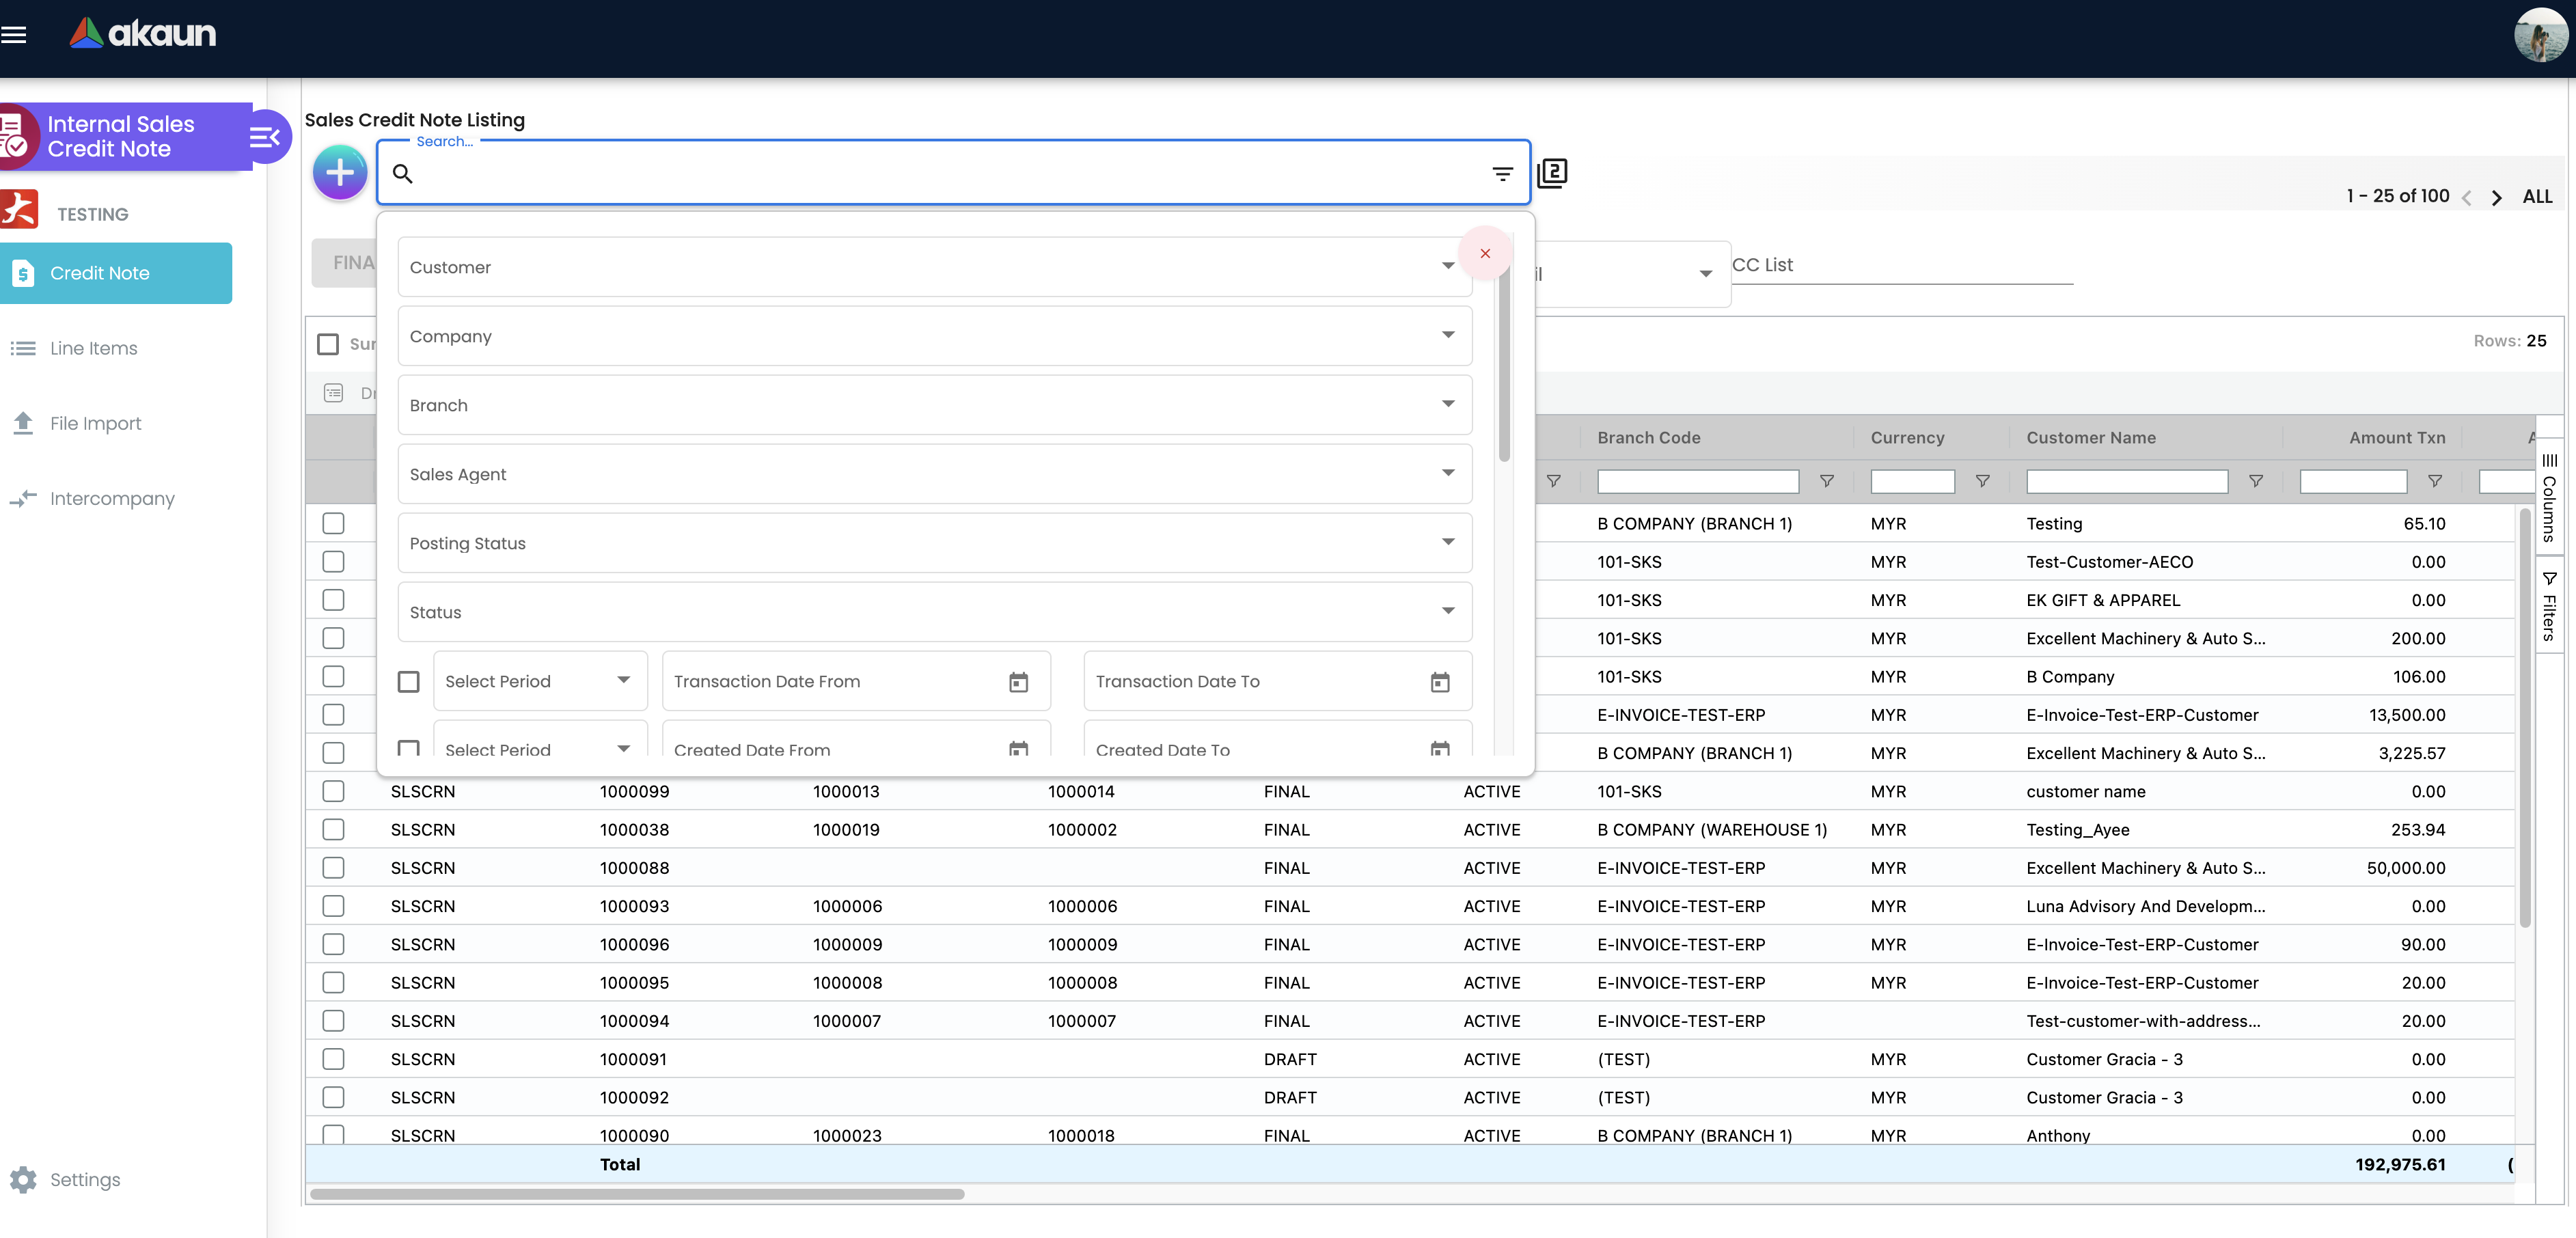Image resolution: width=2576 pixels, height=1238 pixels.
Task: Open Created Date To calendar picker
Action: 1440,749
